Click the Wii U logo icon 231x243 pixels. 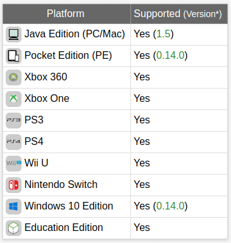13,163
